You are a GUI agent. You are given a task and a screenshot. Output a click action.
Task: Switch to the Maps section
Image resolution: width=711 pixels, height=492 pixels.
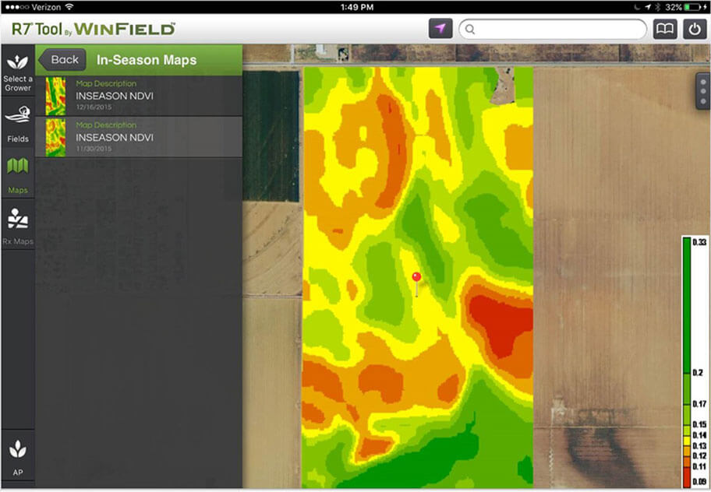[18, 174]
